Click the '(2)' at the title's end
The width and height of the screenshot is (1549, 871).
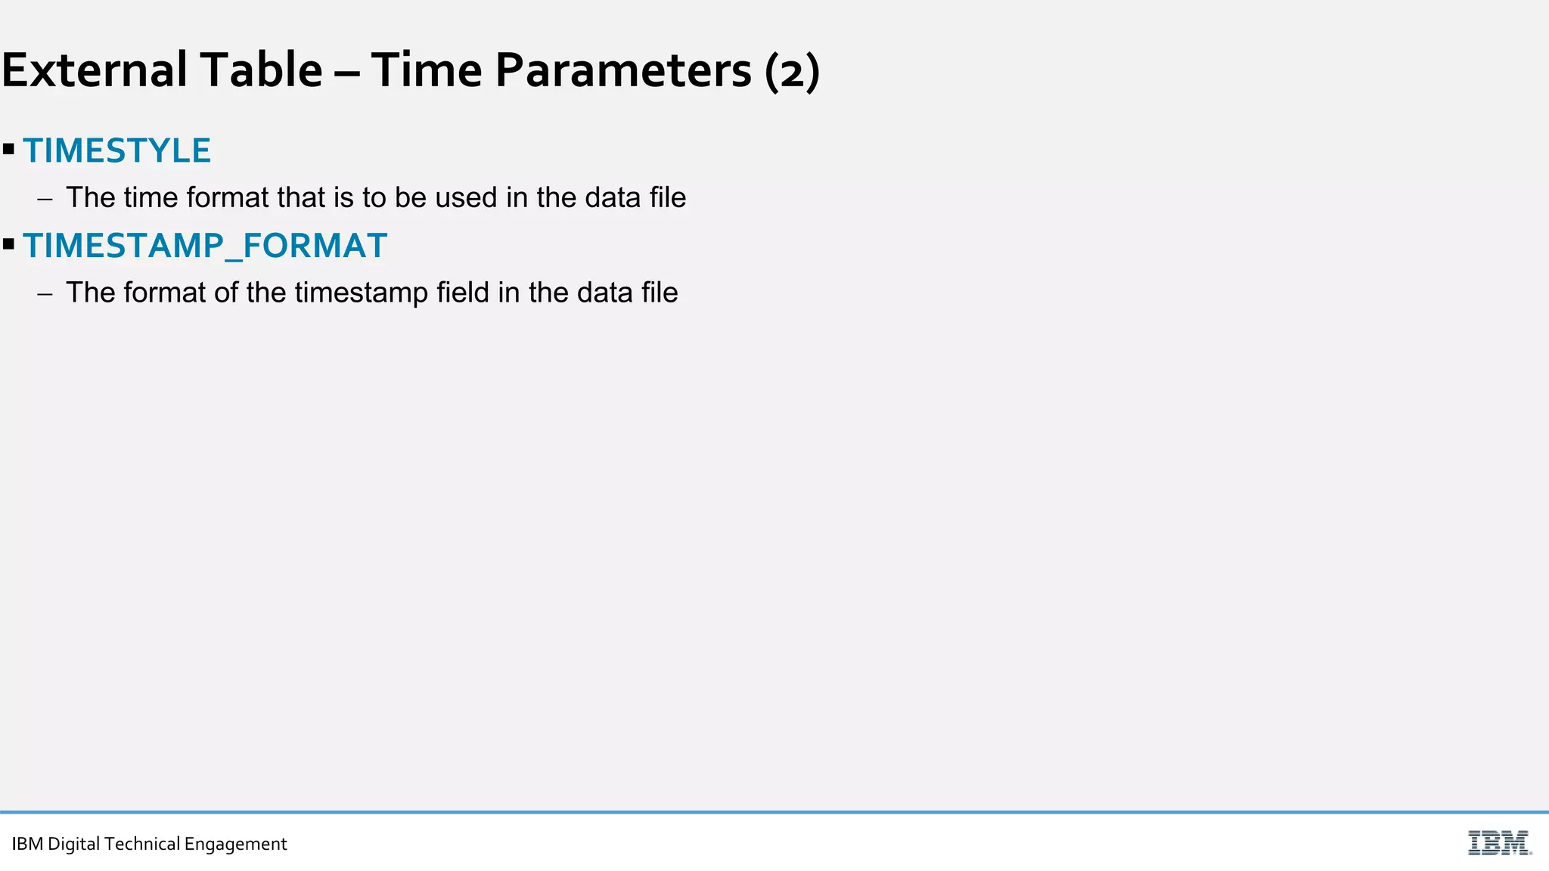(x=792, y=72)
